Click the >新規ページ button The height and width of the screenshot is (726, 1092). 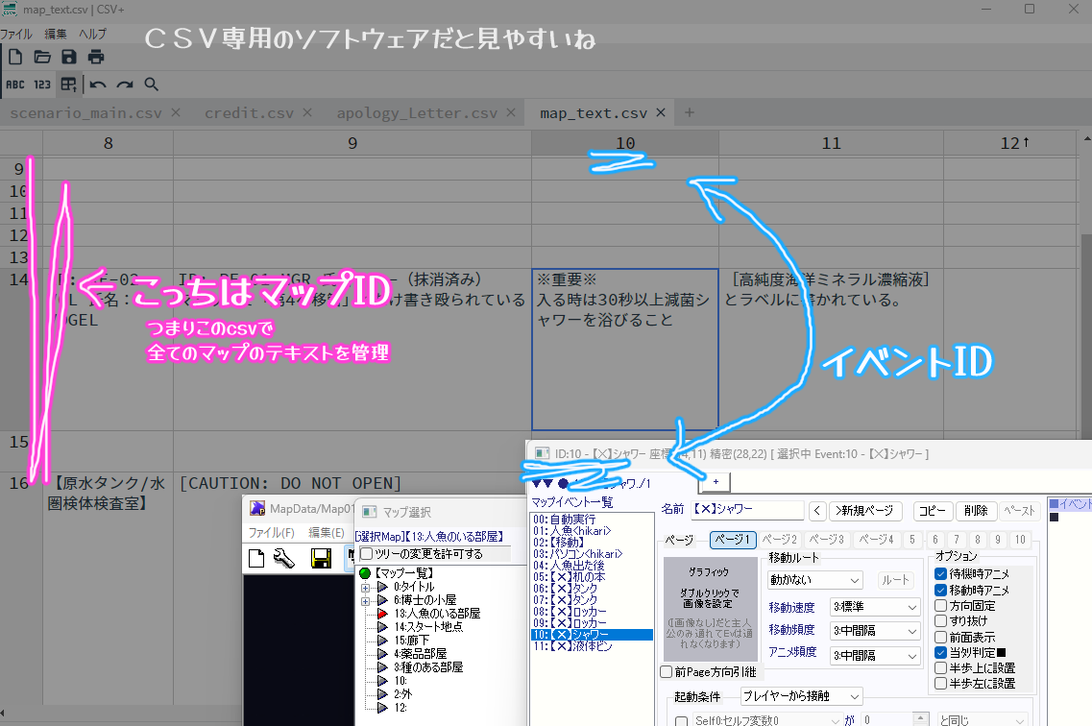coord(866,511)
